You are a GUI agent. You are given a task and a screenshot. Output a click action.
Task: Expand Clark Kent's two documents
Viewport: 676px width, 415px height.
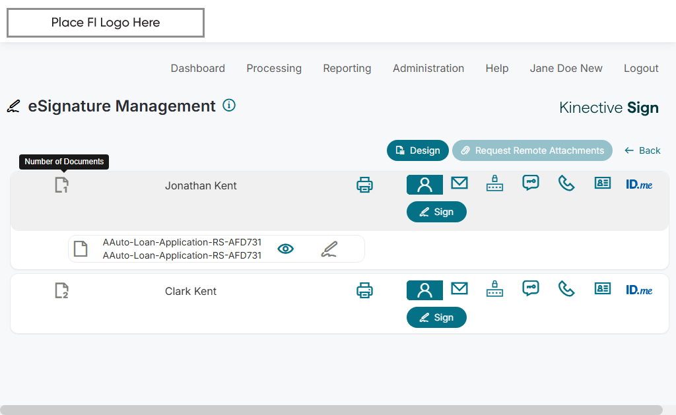point(61,290)
